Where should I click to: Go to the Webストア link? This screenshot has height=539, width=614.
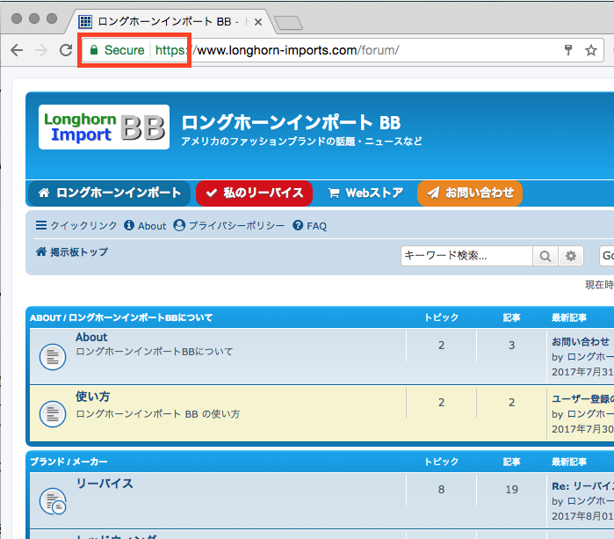coord(365,193)
